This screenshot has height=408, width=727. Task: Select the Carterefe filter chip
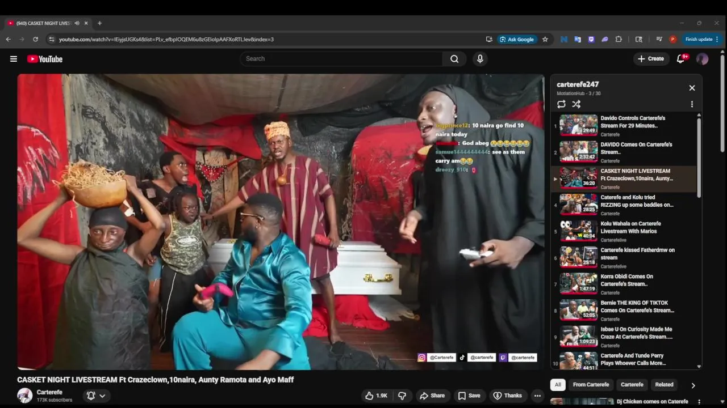tap(632, 385)
